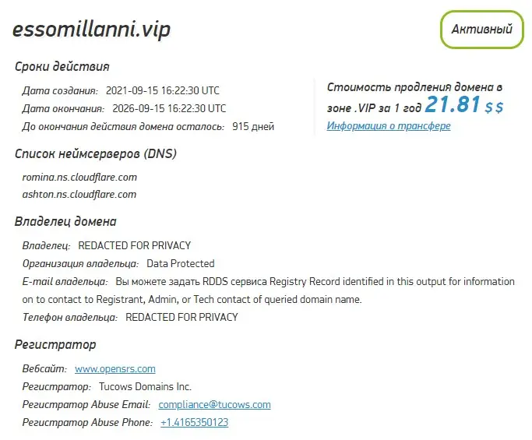Select the romina.ns.cloudflare.com nameserver entry

pos(79,178)
